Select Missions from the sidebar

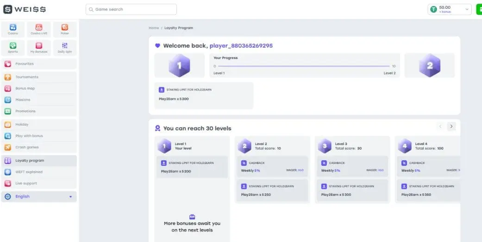23,100
